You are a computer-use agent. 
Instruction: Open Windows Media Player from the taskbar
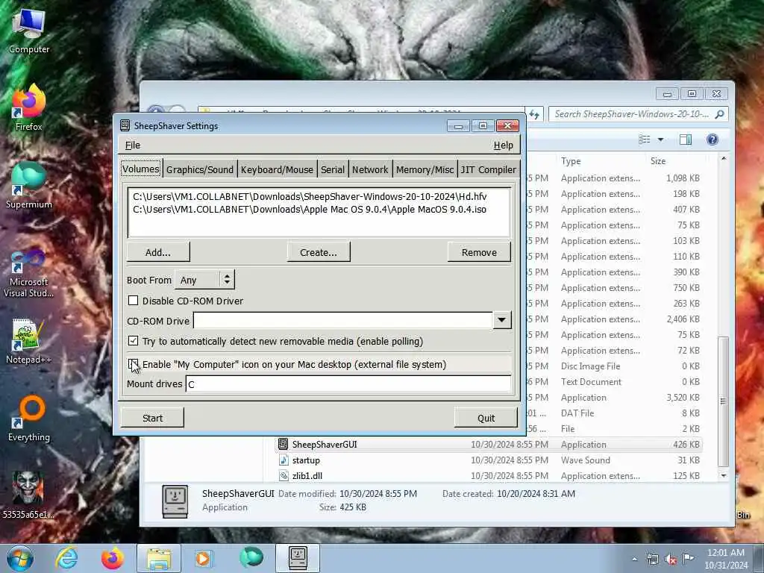(x=203, y=558)
